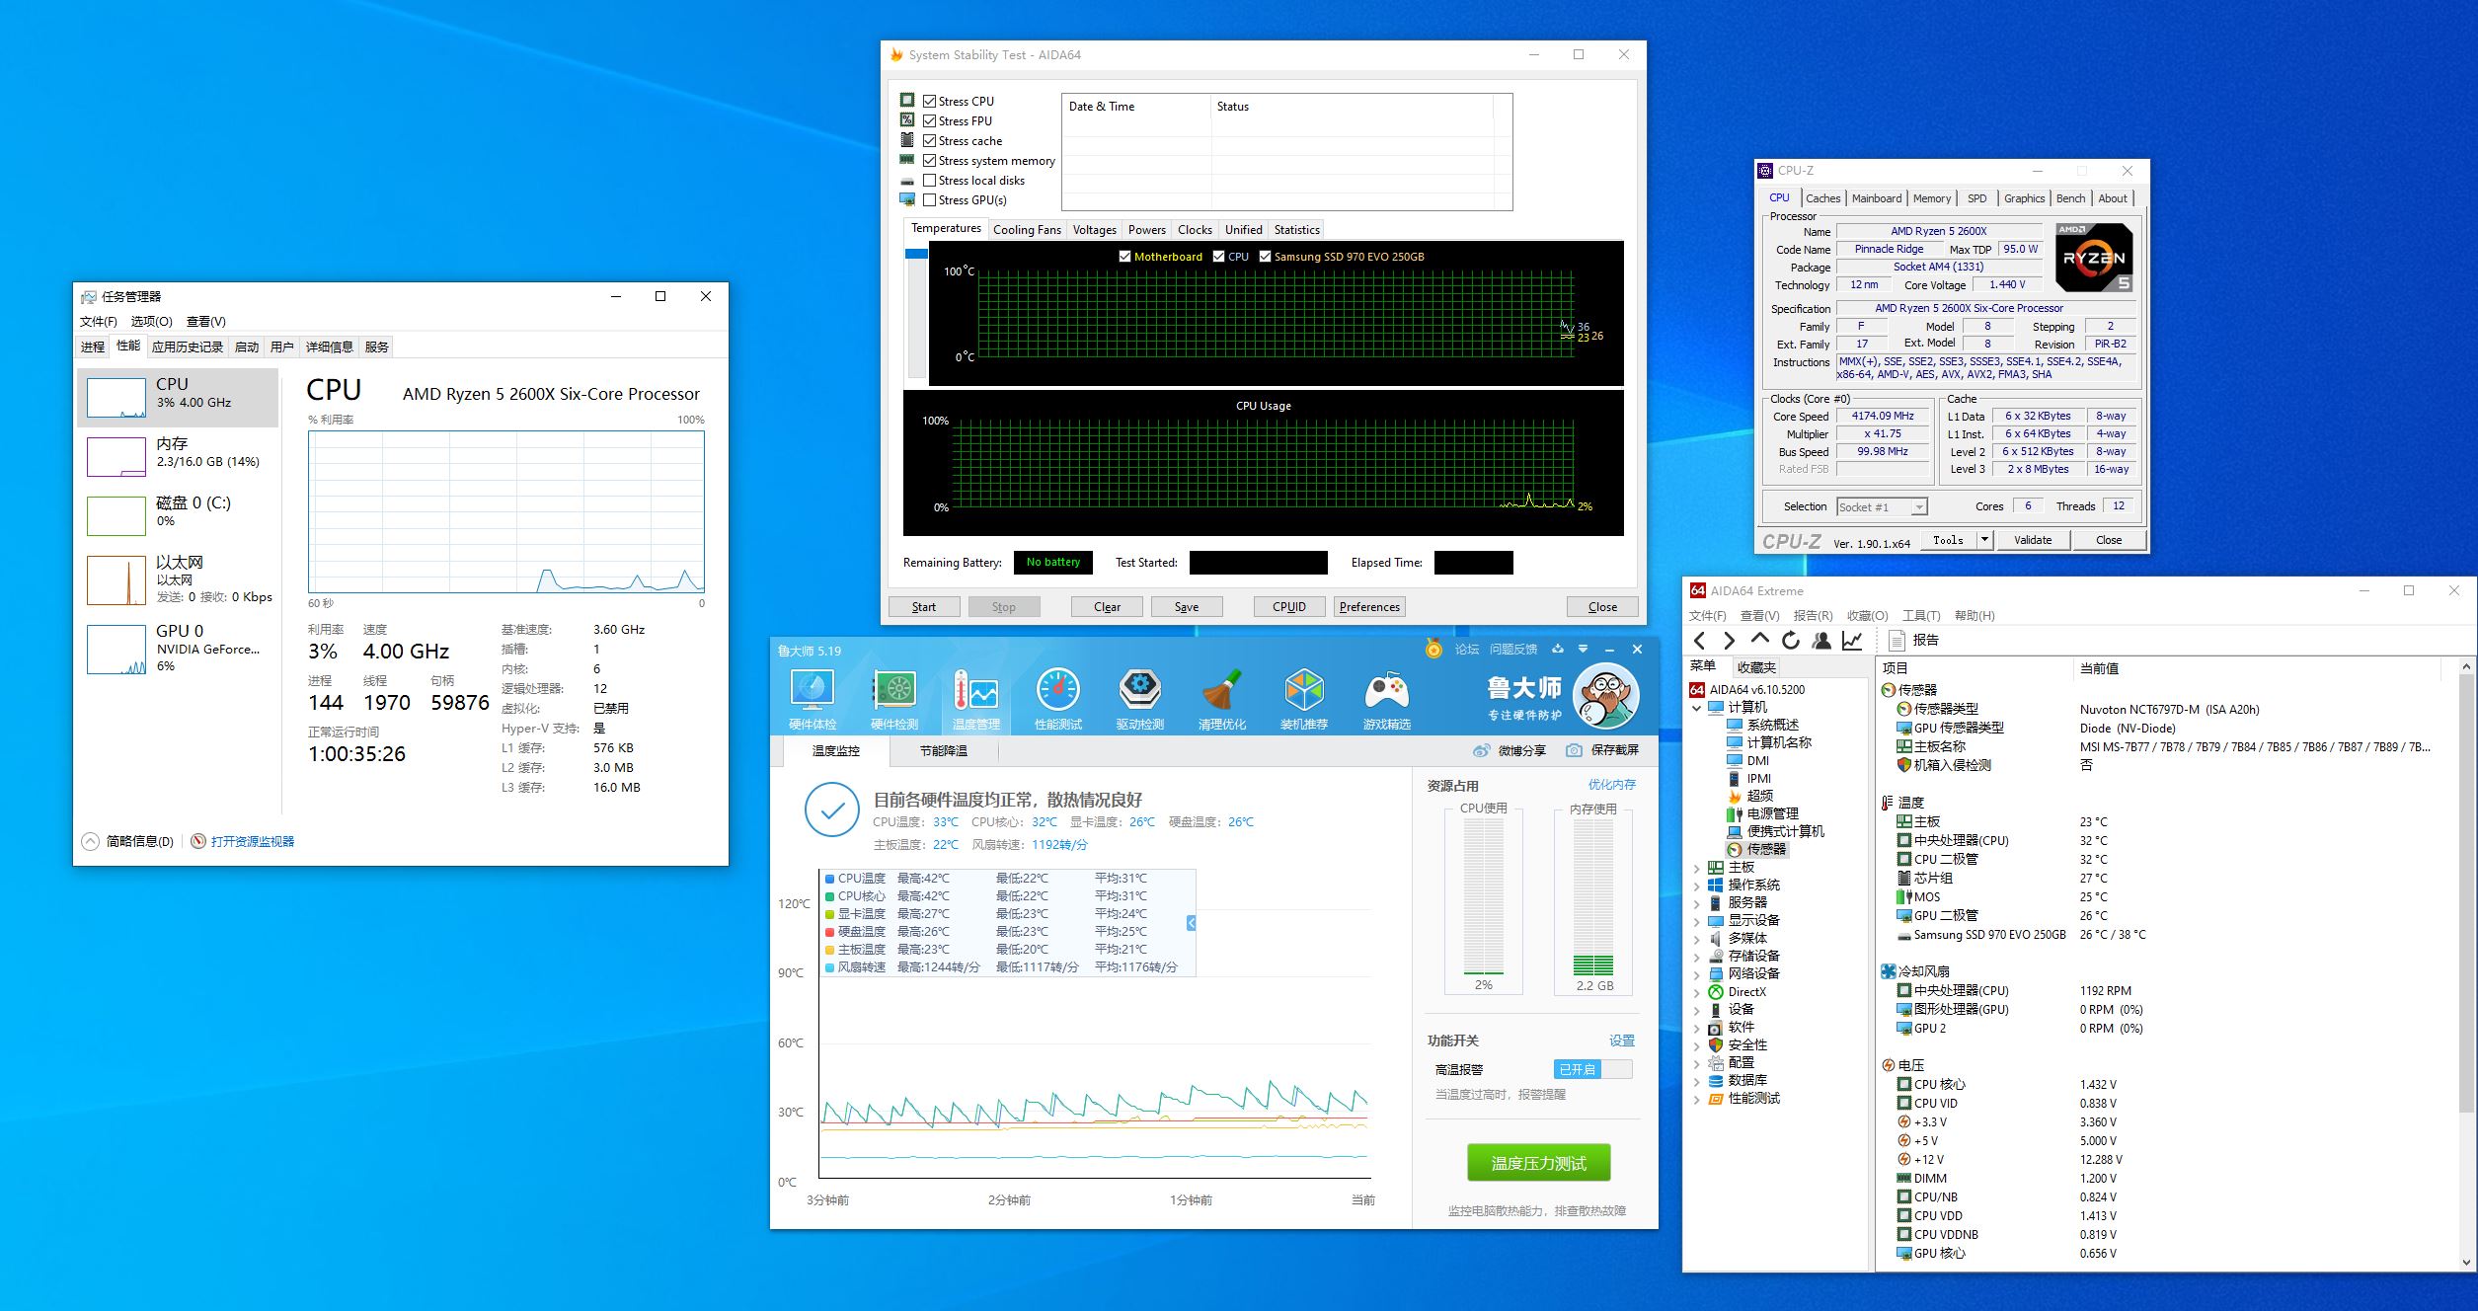Turn off the 高温报警 alarm switch
2478x1311 pixels.
[x=1591, y=1069]
